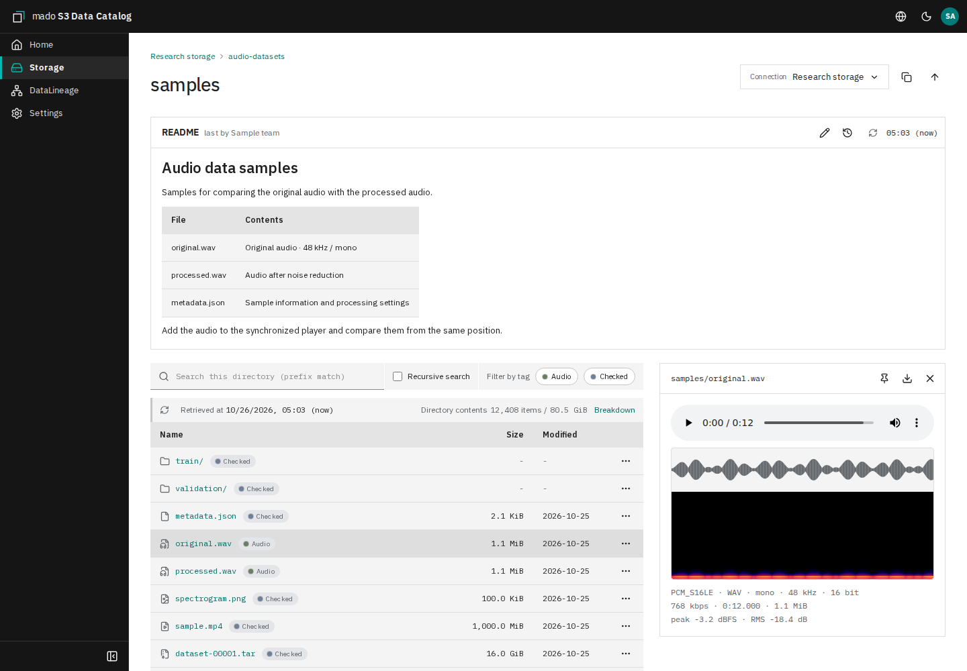
Task: Copy the current path icon
Action: [907, 77]
